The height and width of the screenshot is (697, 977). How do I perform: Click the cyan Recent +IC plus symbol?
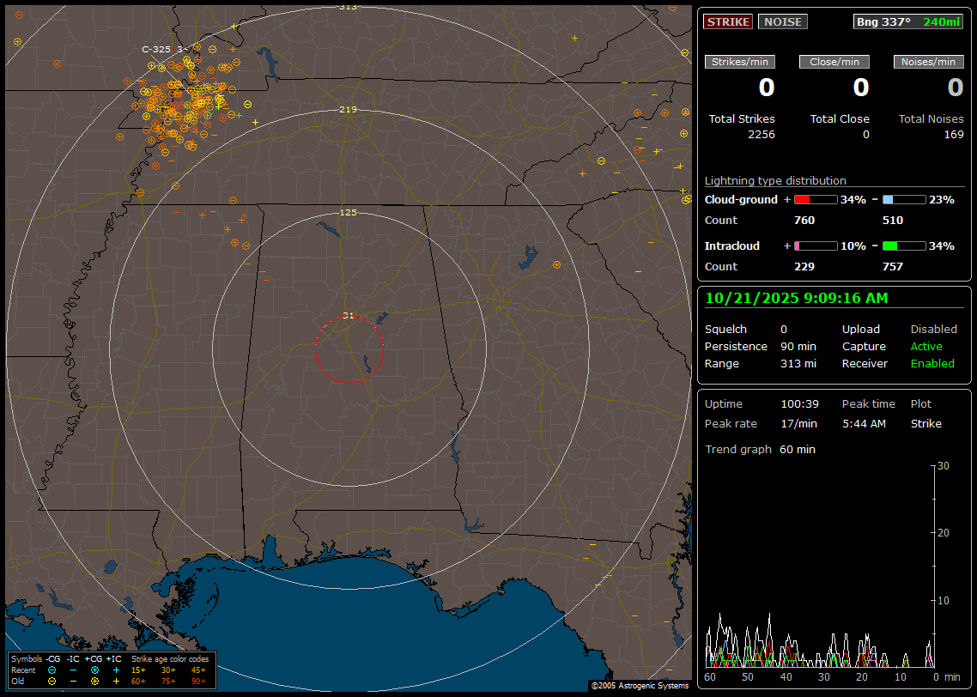coord(116,670)
